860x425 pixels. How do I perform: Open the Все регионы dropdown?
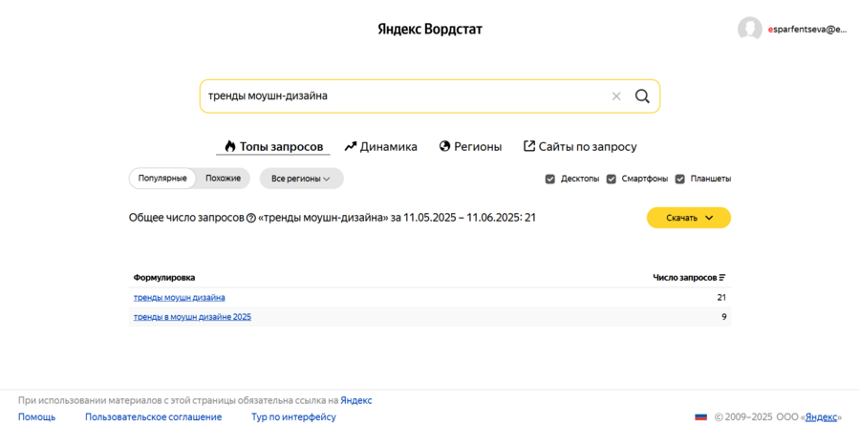(301, 179)
